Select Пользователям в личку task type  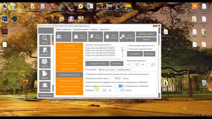click(69, 75)
